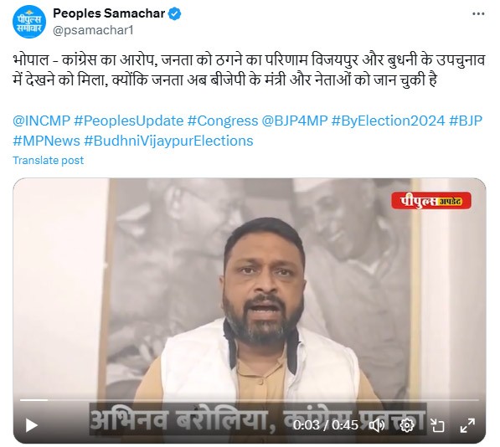The height and width of the screenshot is (447, 500).
Task: Open the post's more options menu
Action: [478, 14]
